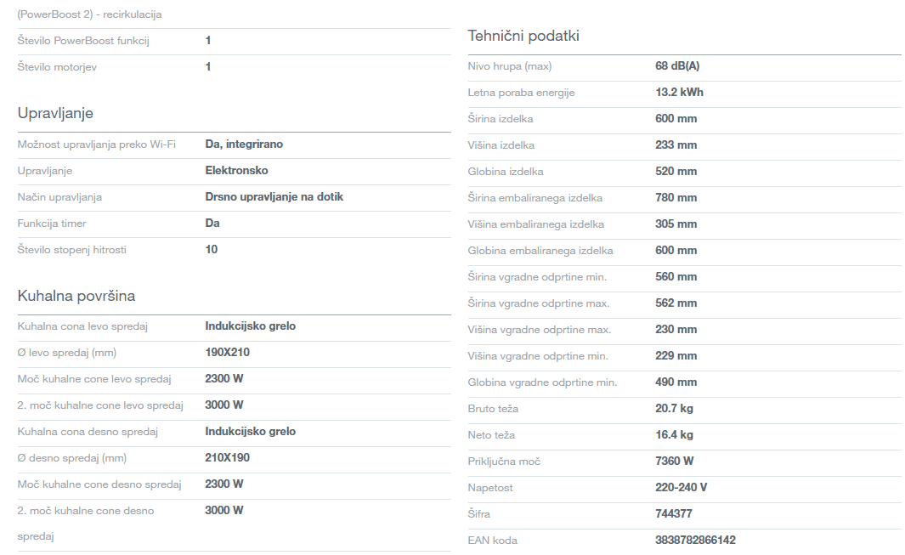Click the Tehnični podatki section heading
This screenshot has height=555, width=905.
523,36
